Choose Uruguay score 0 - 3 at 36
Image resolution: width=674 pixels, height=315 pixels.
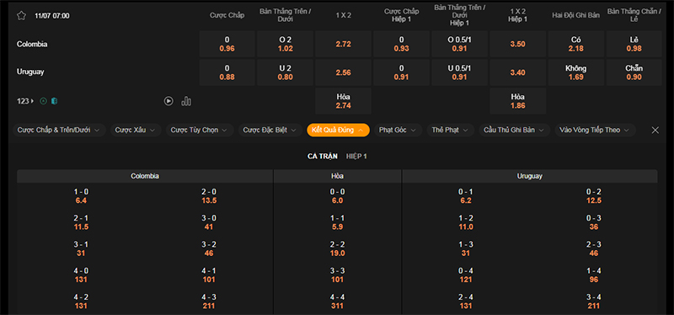pos(594,222)
